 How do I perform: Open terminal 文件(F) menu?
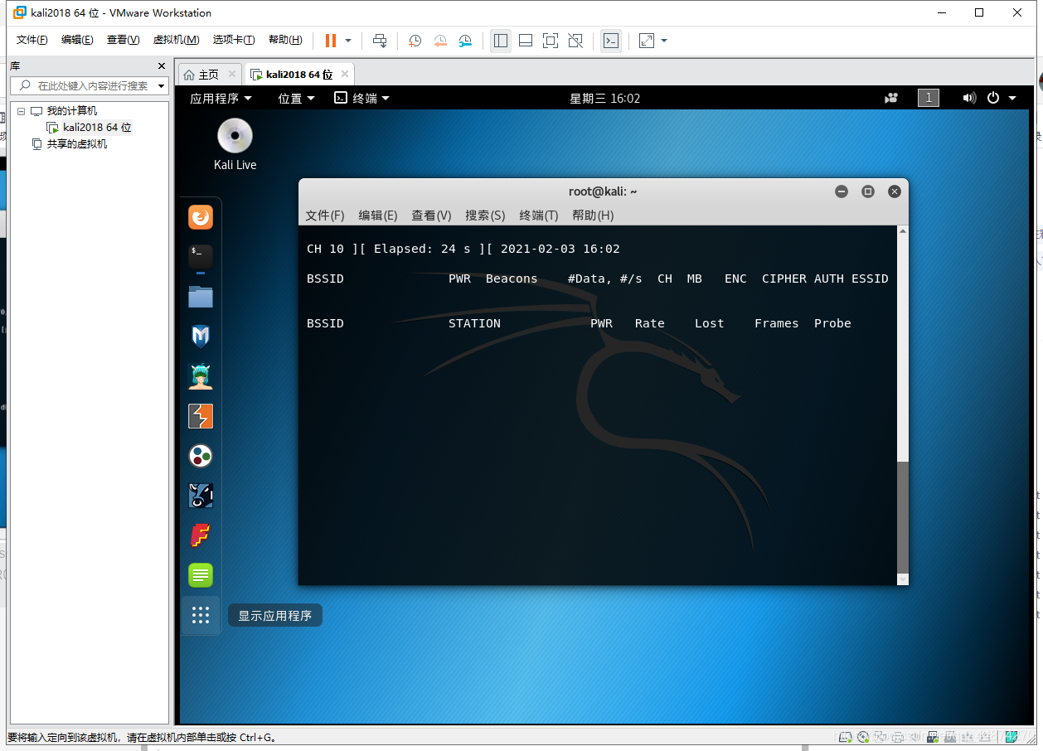pyautogui.click(x=325, y=216)
